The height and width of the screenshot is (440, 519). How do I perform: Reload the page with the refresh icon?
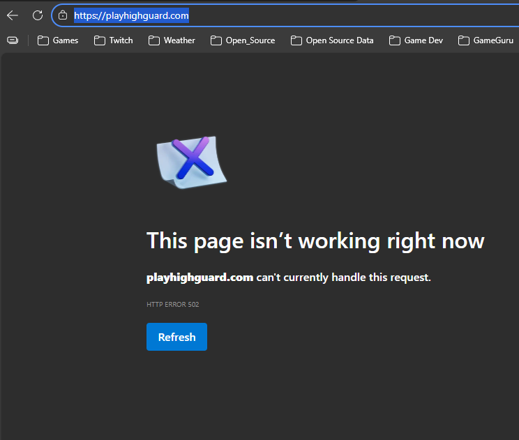click(x=38, y=15)
